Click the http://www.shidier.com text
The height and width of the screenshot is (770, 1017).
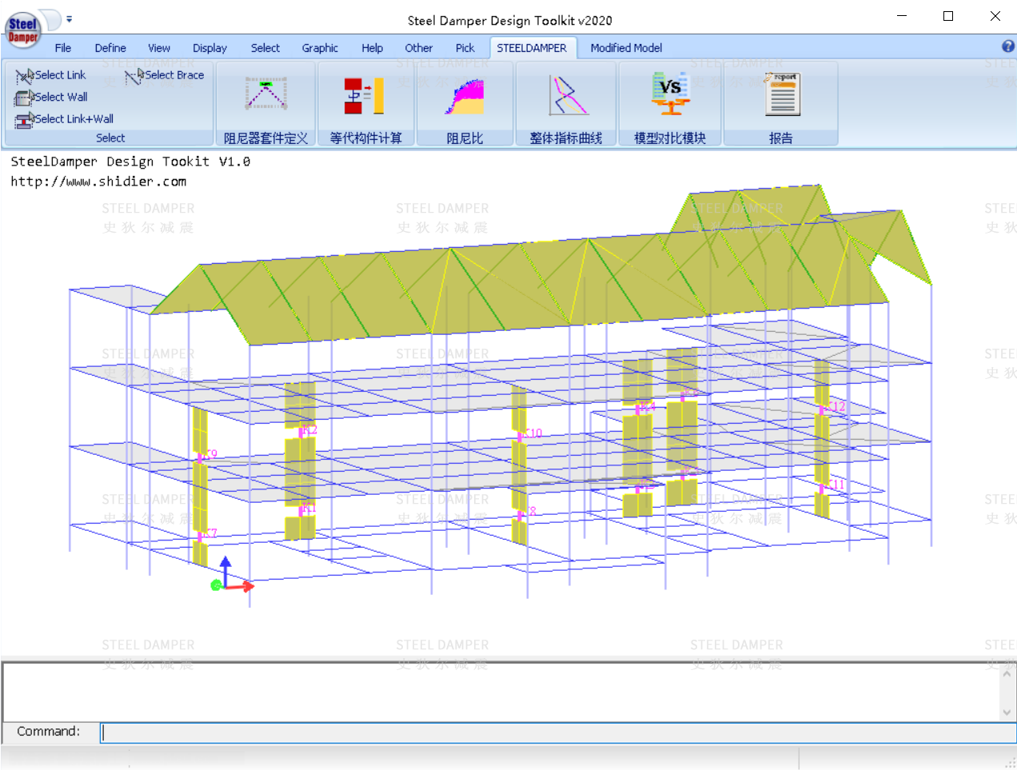pos(98,182)
